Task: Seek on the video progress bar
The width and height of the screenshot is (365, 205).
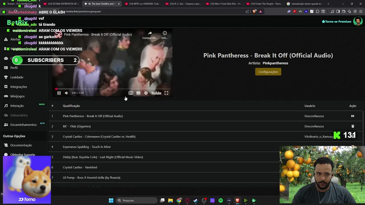Action: pyautogui.click(x=113, y=89)
